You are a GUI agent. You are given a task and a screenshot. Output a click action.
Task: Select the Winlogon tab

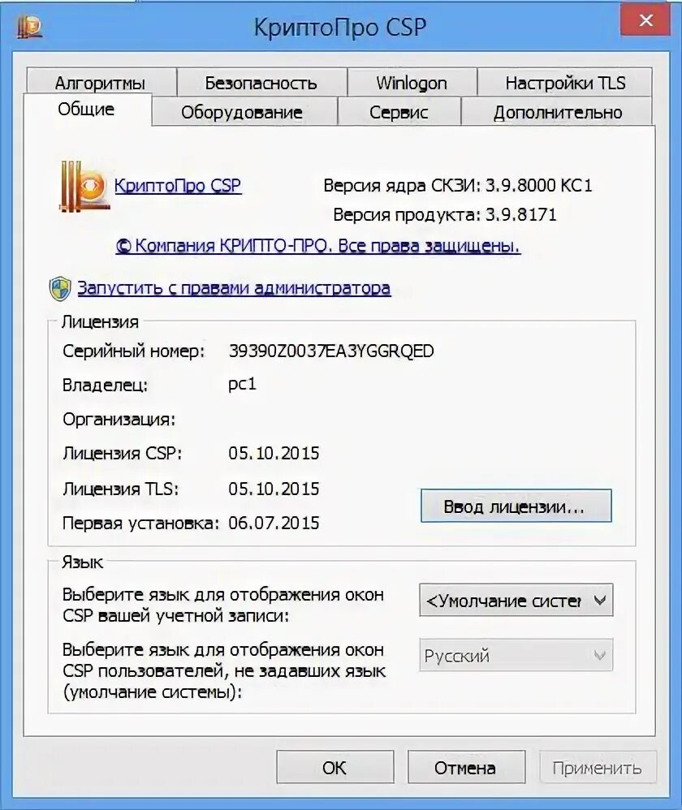coord(412,83)
